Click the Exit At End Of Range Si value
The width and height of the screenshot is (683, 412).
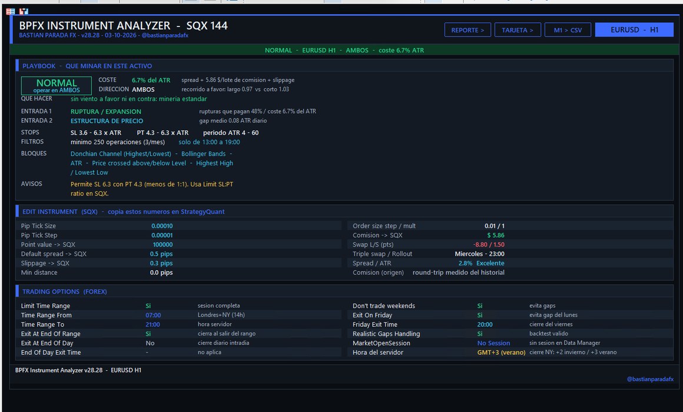tap(148, 334)
